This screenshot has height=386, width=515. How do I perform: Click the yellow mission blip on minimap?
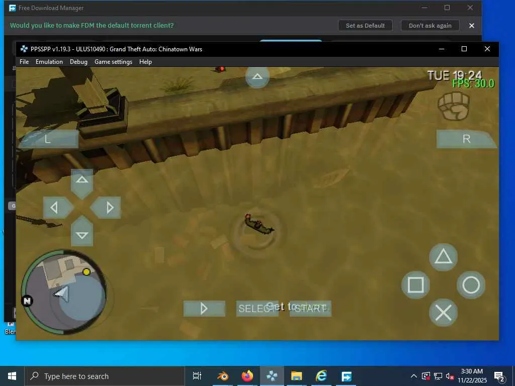tap(87, 272)
